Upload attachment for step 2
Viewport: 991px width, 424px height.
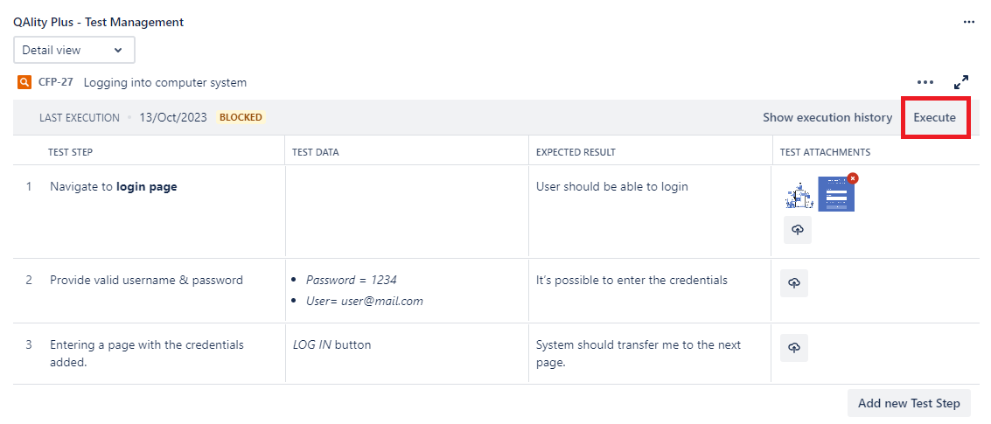(x=794, y=284)
